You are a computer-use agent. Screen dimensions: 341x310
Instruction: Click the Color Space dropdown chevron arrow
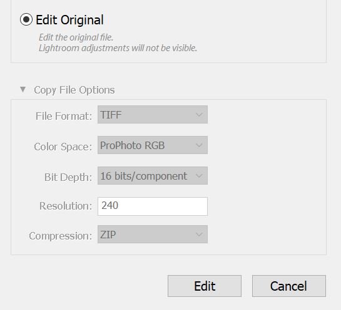[199, 145]
